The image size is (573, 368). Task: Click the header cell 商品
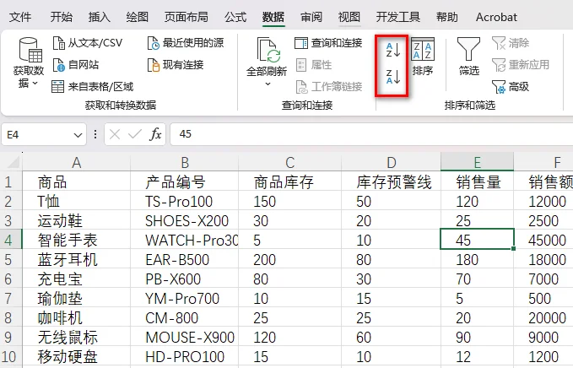pyautogui.click(x=77, y=181)
